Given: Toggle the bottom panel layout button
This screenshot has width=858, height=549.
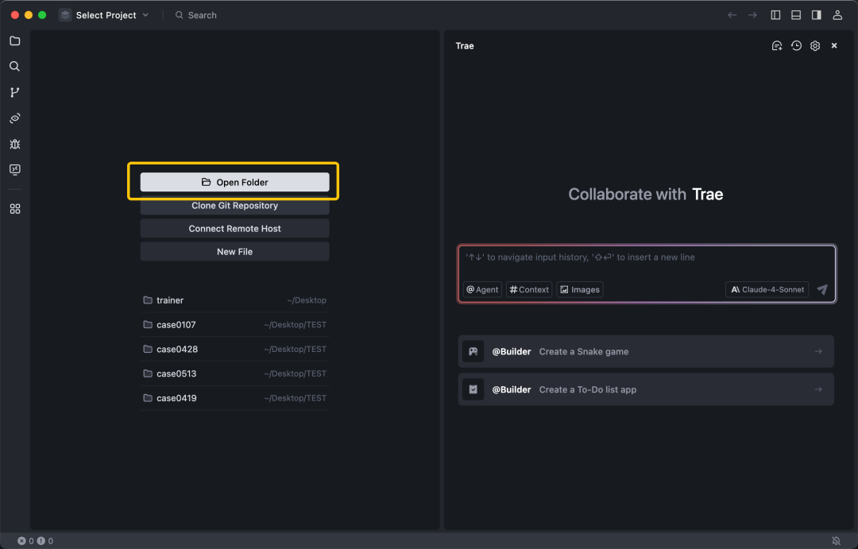Looking at the screenshot, I should 796,15.
